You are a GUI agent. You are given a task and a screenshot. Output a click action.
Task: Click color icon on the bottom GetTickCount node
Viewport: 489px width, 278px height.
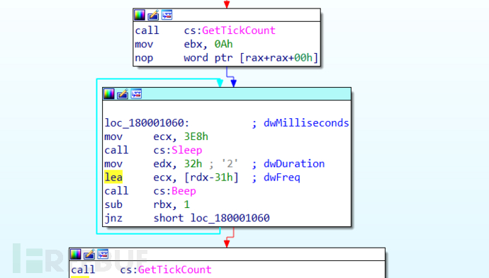click(75, 255)
